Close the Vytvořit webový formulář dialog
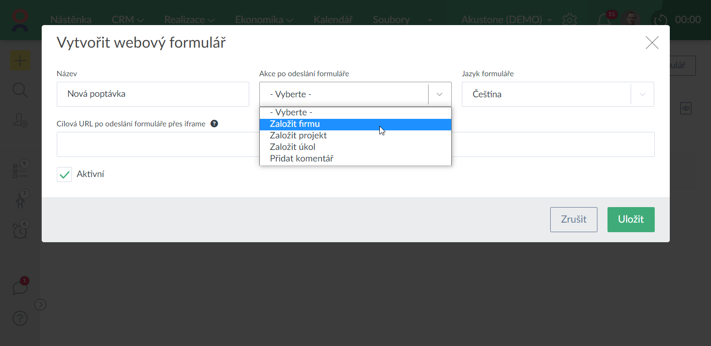The height and width of the screenshot is (346, 711). tap(652, 43)
